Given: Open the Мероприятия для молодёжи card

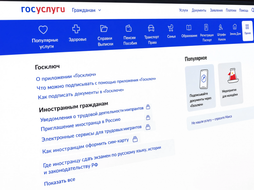Looking at the screenshot, I should click(x=230, y=84).
